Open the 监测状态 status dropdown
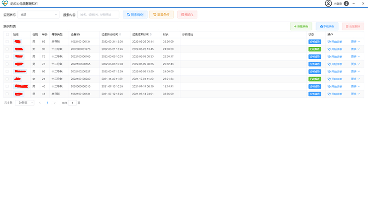368x199 pixels. coord(38,15)
